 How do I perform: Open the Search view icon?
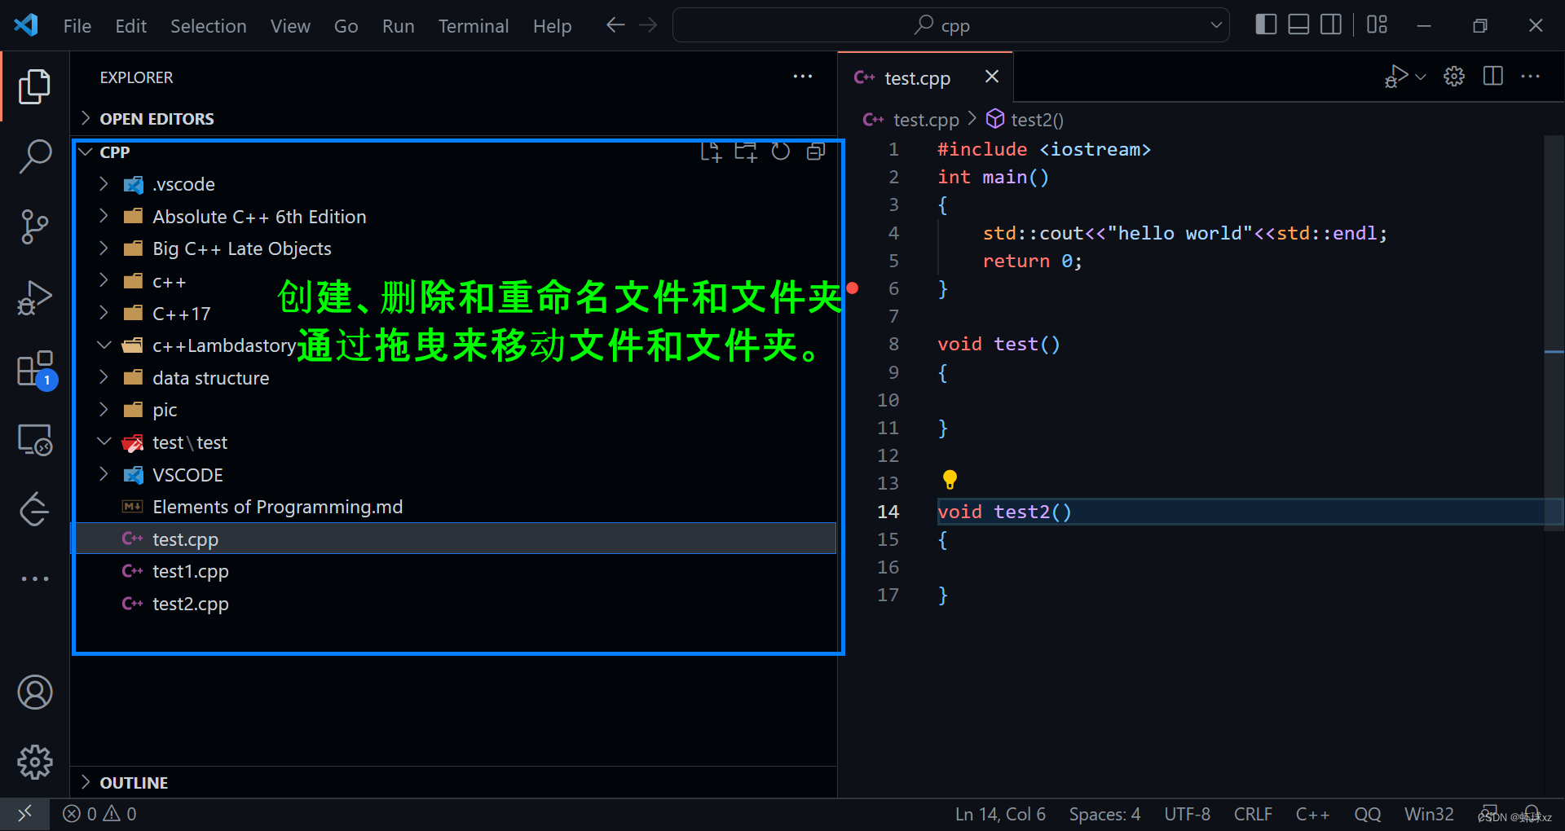[34, 156]
